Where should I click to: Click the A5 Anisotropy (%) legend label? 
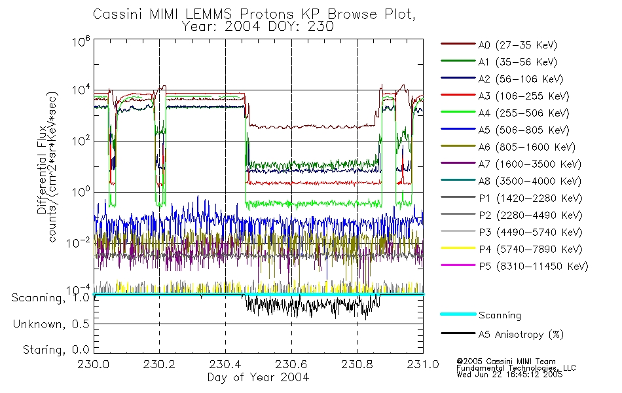pos(521,335)
